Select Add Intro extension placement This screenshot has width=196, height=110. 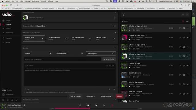pos(34,38)
